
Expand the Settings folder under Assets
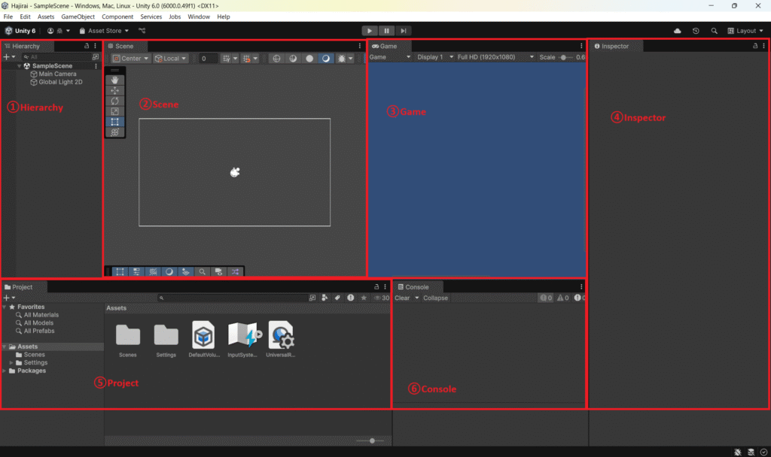point(11,363)
